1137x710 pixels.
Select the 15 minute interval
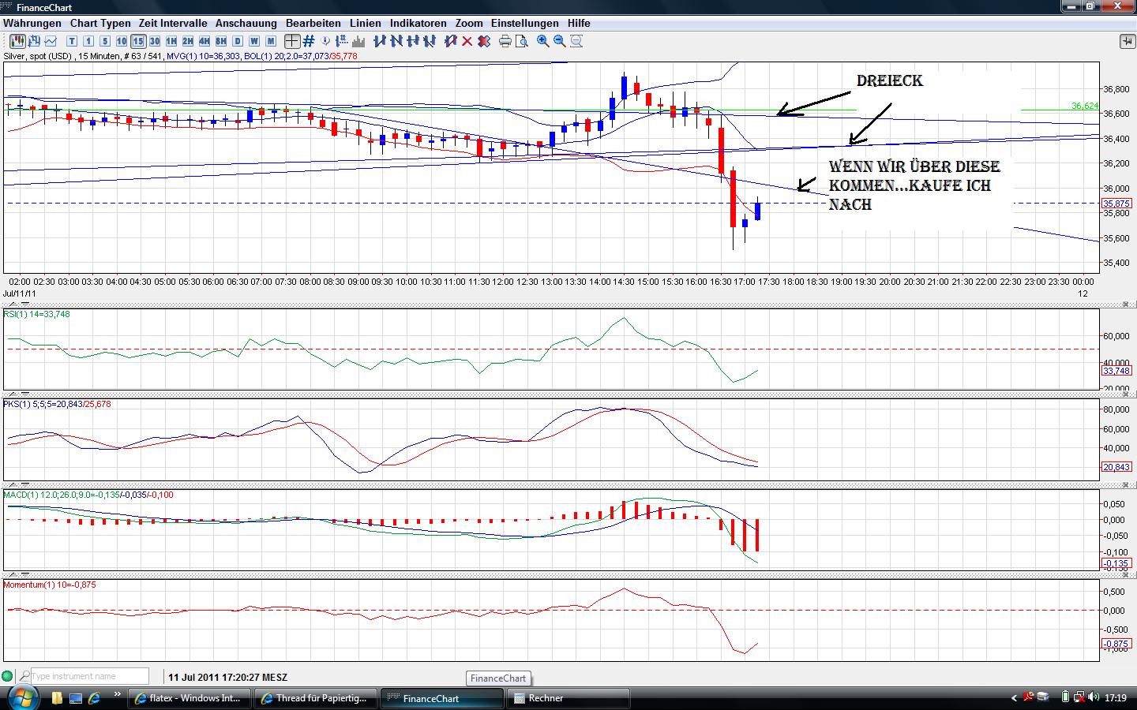tap(138, 41)
